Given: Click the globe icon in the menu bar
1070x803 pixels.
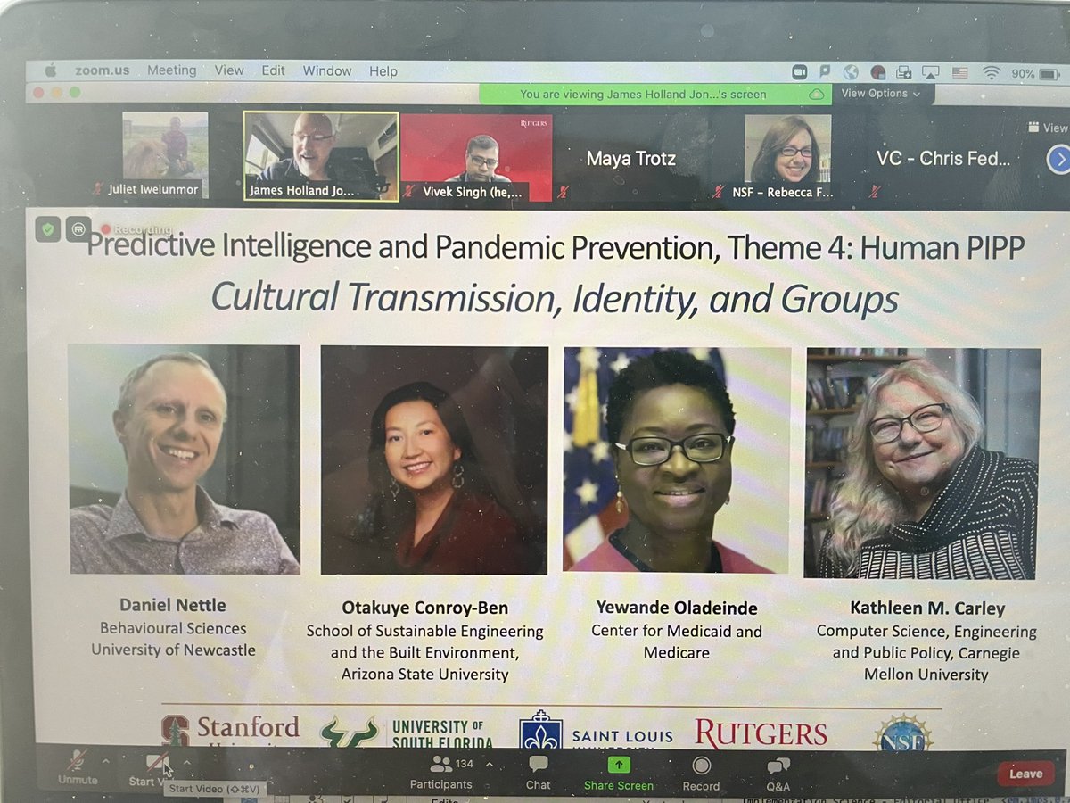Looking at the screenshot, I should click(852, 72).
